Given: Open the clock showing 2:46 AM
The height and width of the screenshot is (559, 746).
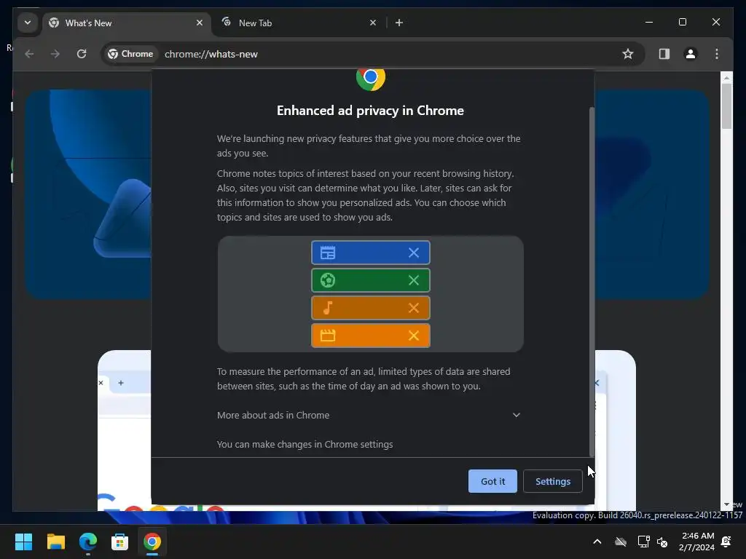Looking at the screenshot, I should 697,542.
